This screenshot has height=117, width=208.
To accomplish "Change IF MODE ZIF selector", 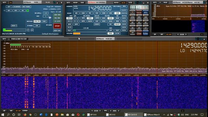I will coord(37,25).
